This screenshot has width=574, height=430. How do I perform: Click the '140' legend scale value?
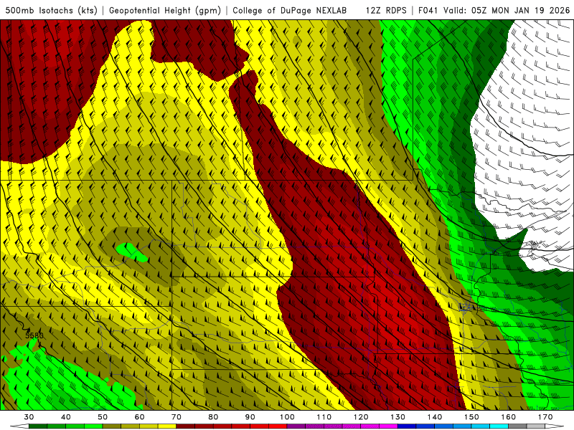[x=435, y=417]
